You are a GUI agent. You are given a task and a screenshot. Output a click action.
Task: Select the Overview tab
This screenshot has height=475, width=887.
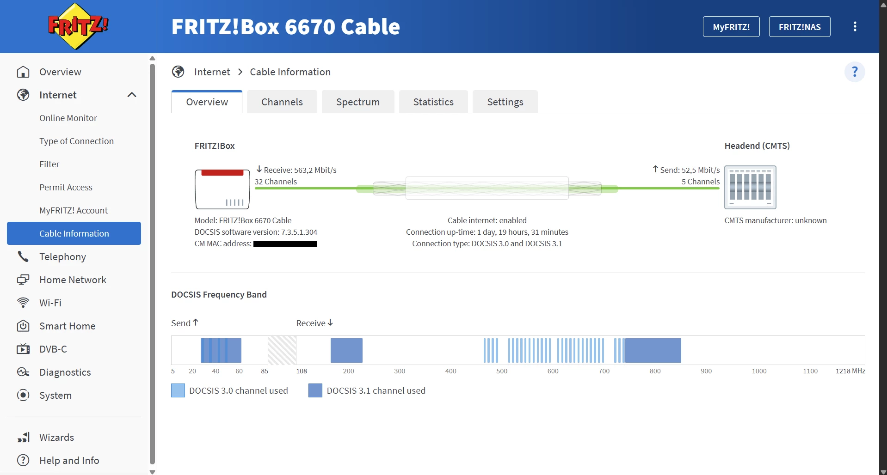207,102
